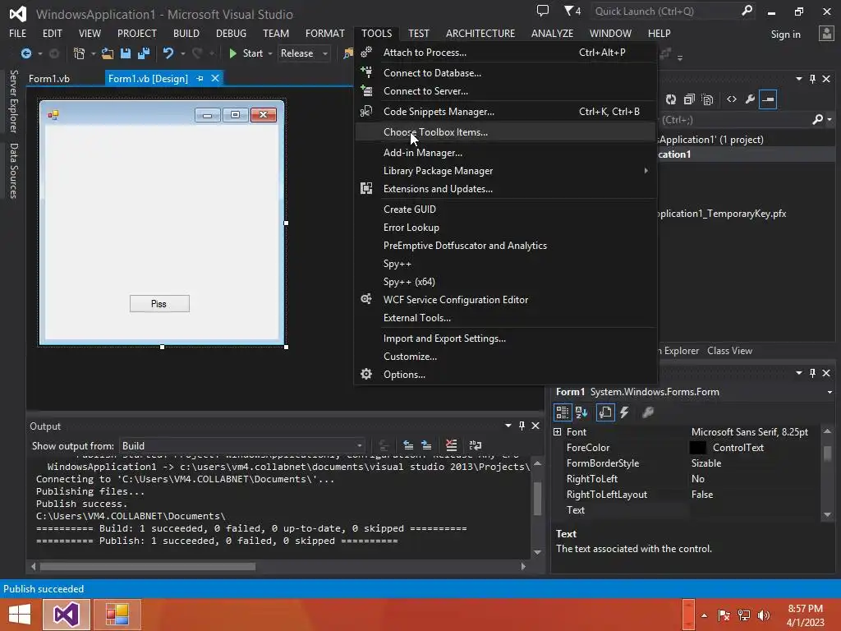Open the Data Sources side tab
This screenshot has width=841, height=631.
pyautogui.click(x=14, y=171)
